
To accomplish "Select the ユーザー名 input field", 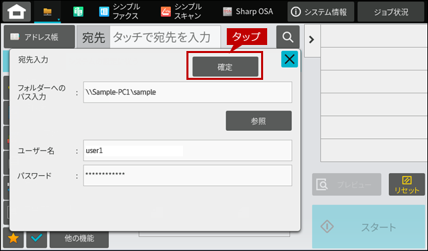I will (x=188, y=150).
